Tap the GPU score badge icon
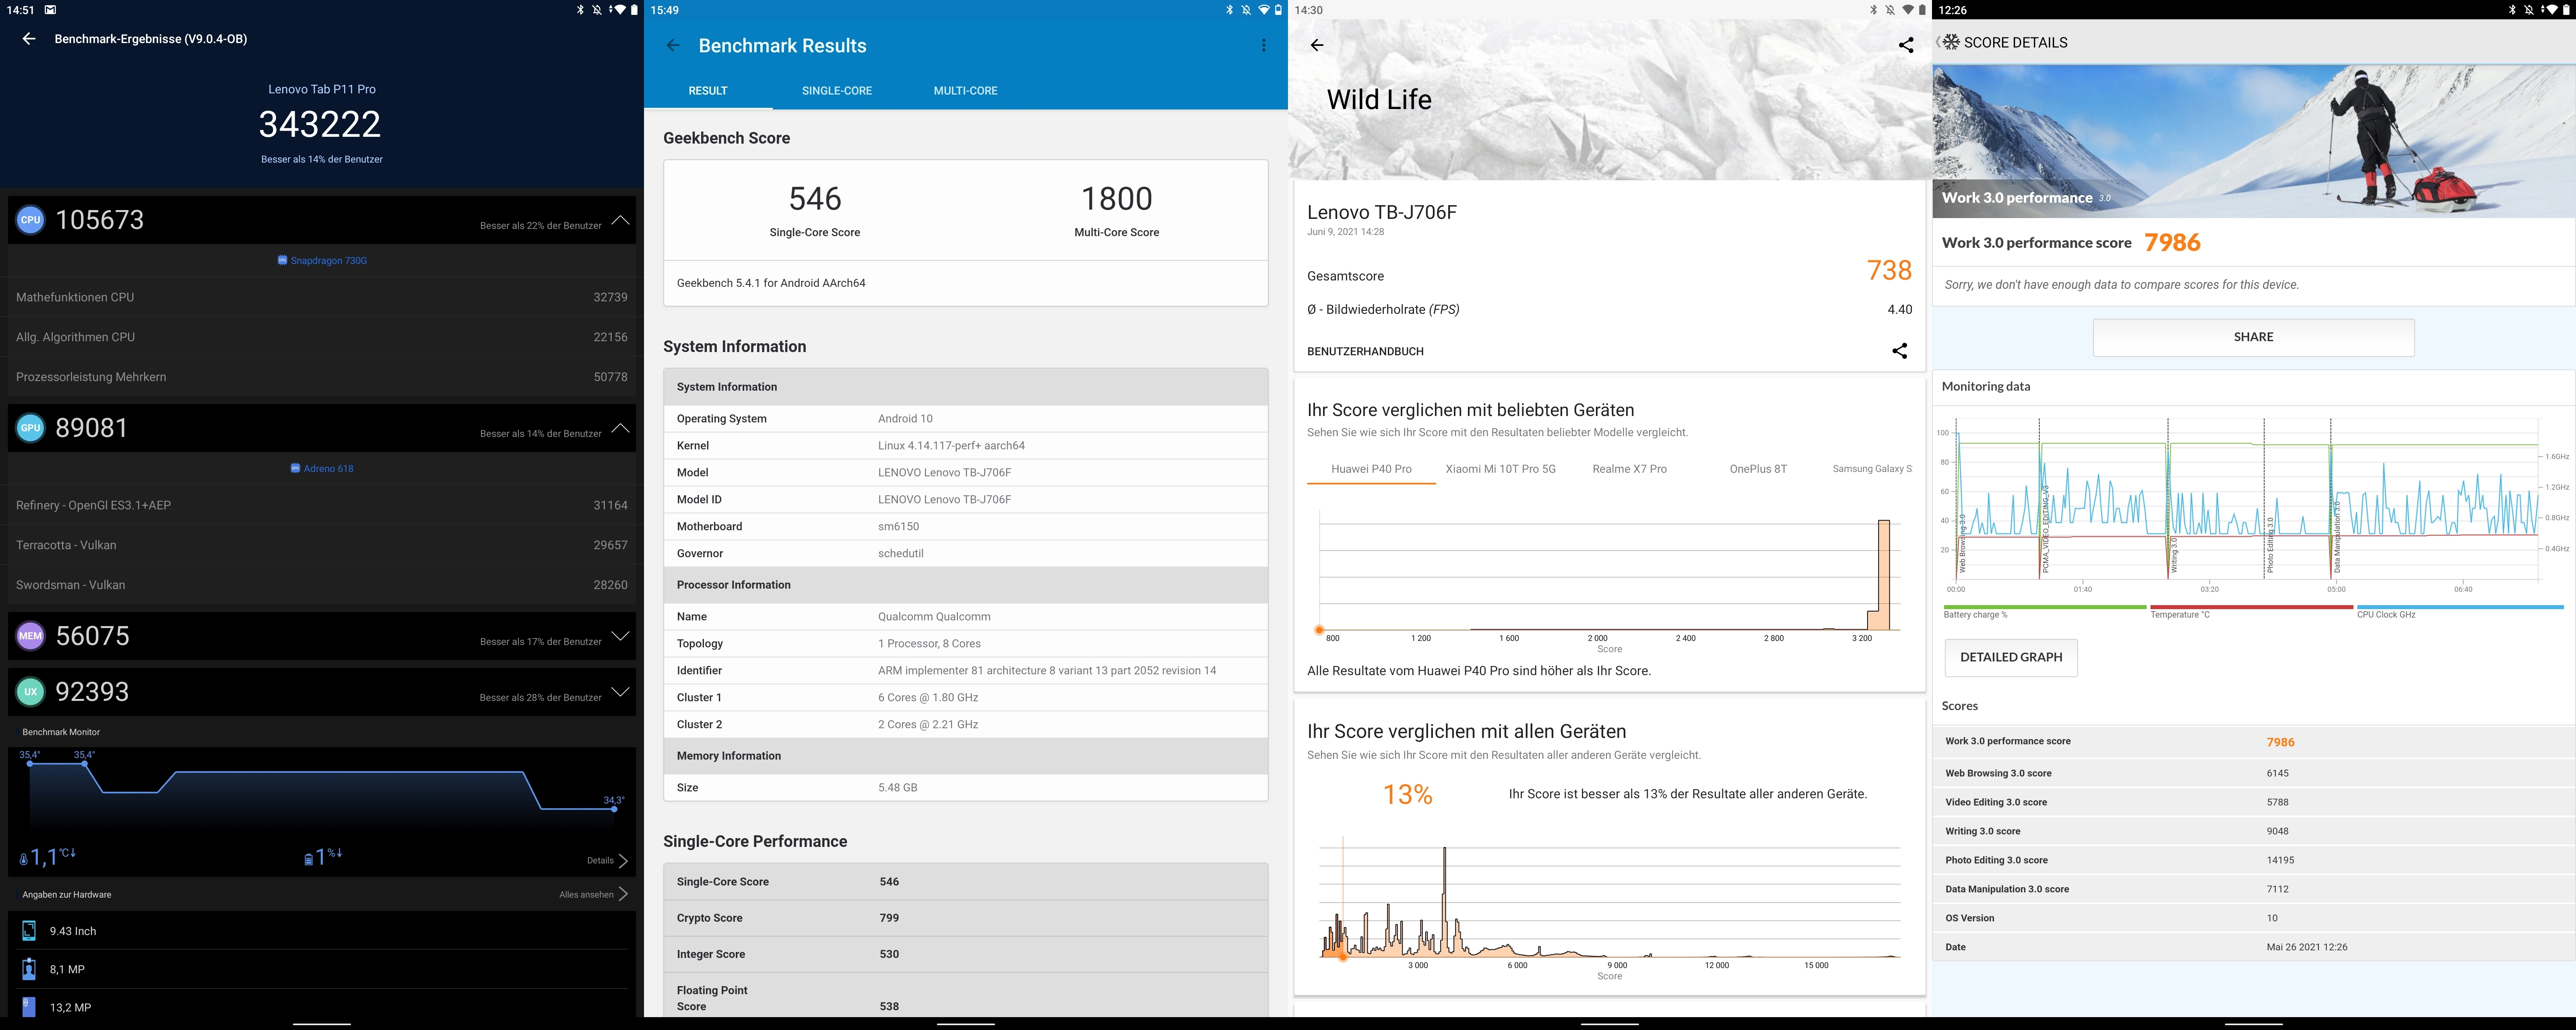 click(31, 428)
